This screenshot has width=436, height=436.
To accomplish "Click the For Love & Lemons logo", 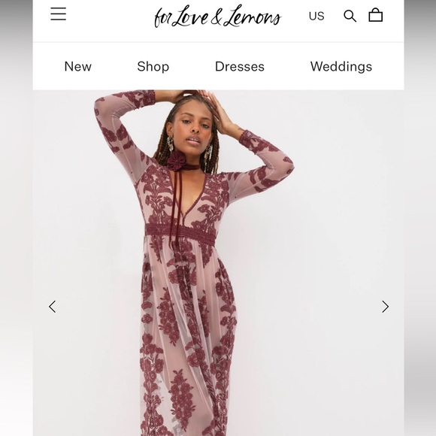I will 218,17.
